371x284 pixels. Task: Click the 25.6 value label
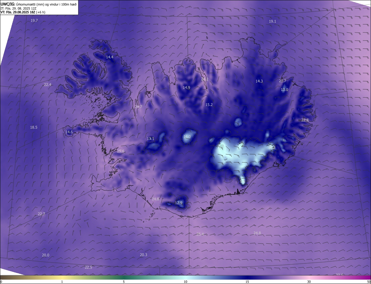pos(121,151)
